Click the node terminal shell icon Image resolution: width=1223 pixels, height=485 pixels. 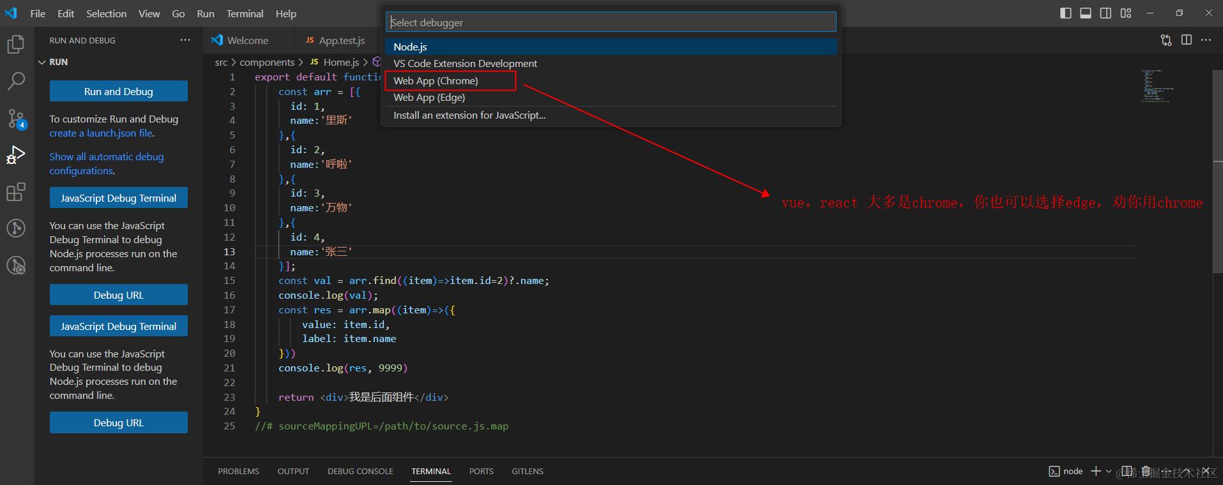[x=1054, y=471]
